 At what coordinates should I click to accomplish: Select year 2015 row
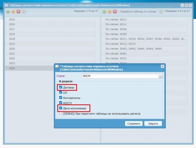click(x=50, y=20)
